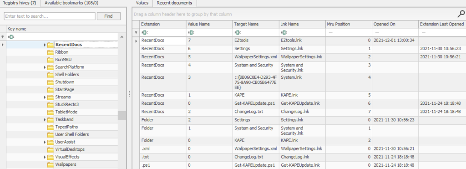466x169 pixels.
Task: Expand the VisualEffects tree node
Action: pyautogui.click(x=45, y=157)
